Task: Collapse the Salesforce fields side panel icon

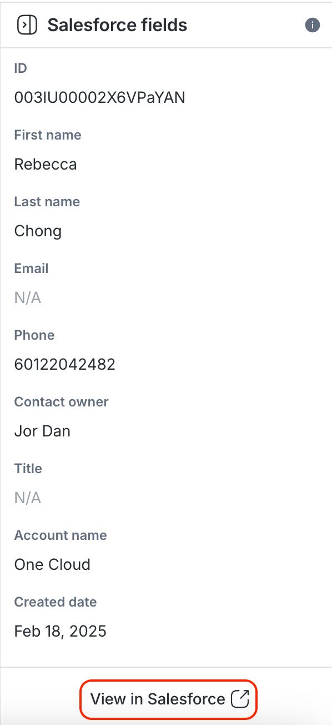Action: (x=27, y=25)
